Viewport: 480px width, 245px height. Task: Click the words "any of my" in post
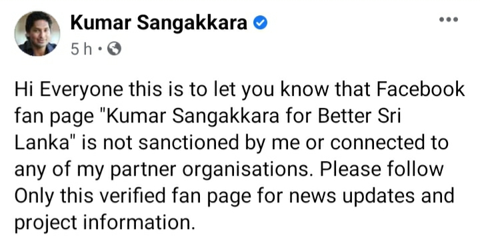(x=59, y=170)
